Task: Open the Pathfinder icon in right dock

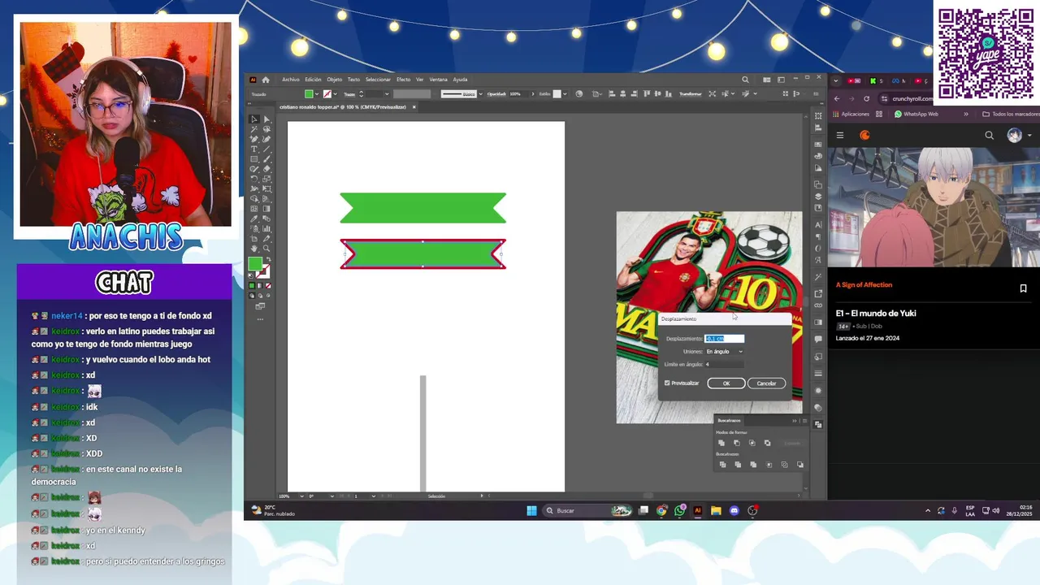Action: 818,424
